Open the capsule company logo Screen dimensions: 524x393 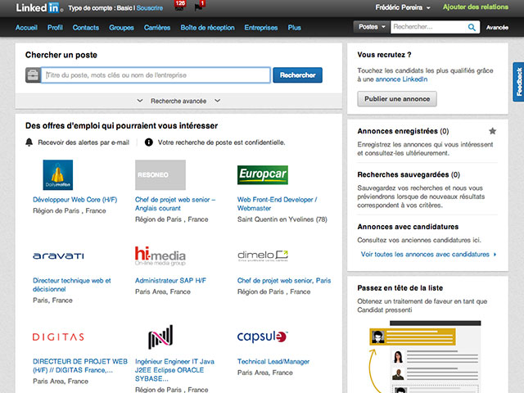point(263,337)
